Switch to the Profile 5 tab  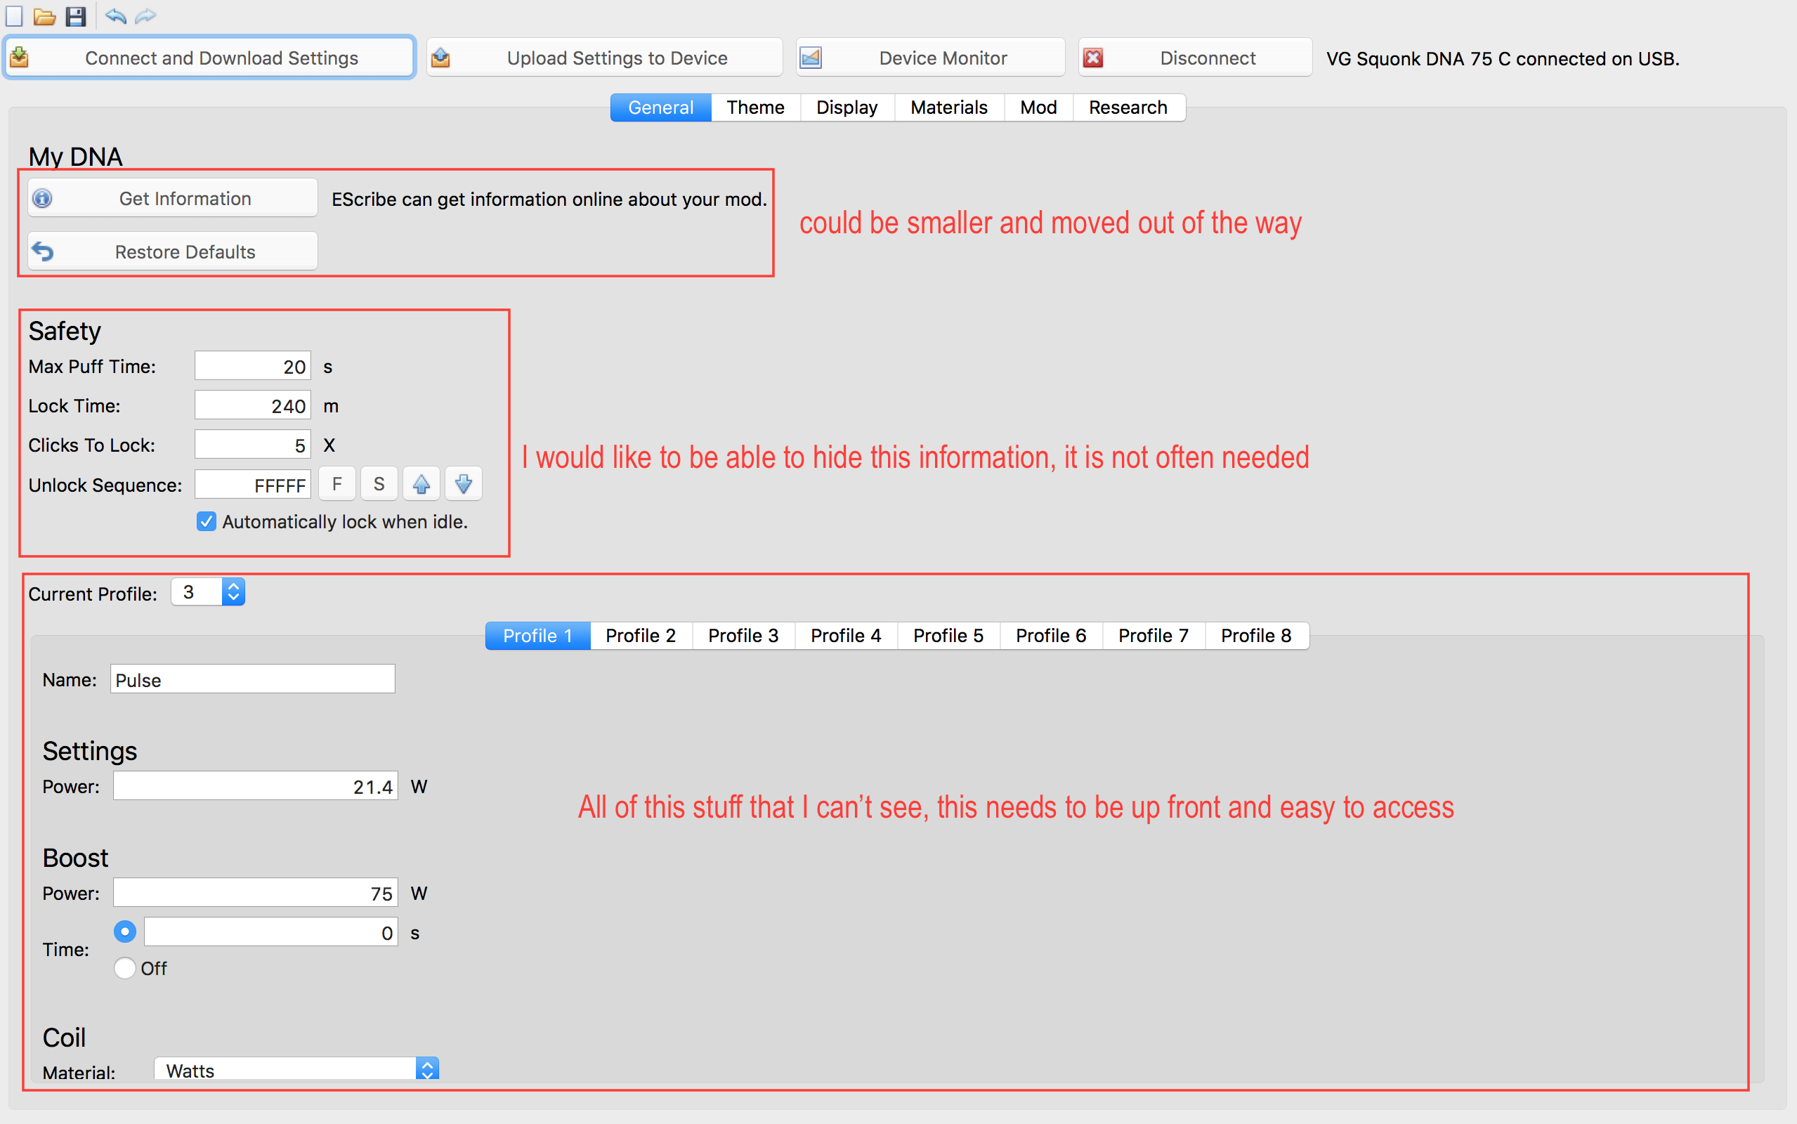pos(948,636)
